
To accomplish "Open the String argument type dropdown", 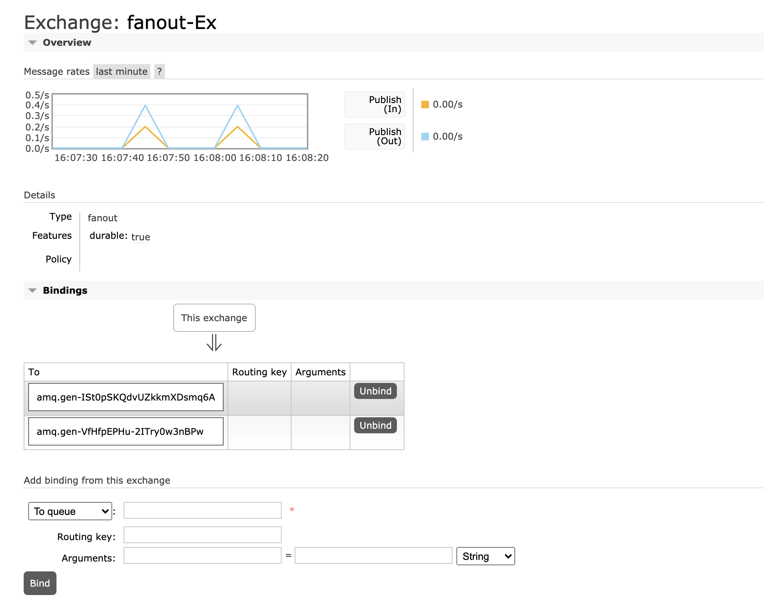I will (485, 556).
